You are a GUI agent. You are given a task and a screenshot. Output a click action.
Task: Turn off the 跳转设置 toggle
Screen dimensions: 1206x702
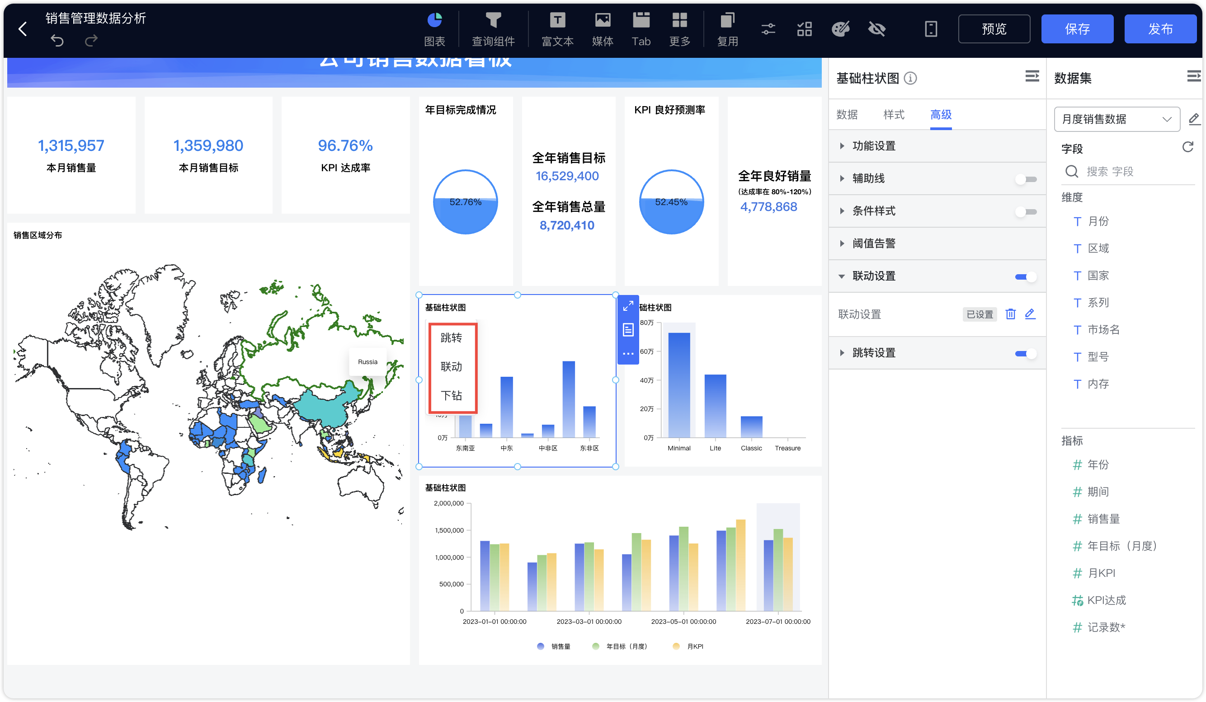tap(1026, 354)
